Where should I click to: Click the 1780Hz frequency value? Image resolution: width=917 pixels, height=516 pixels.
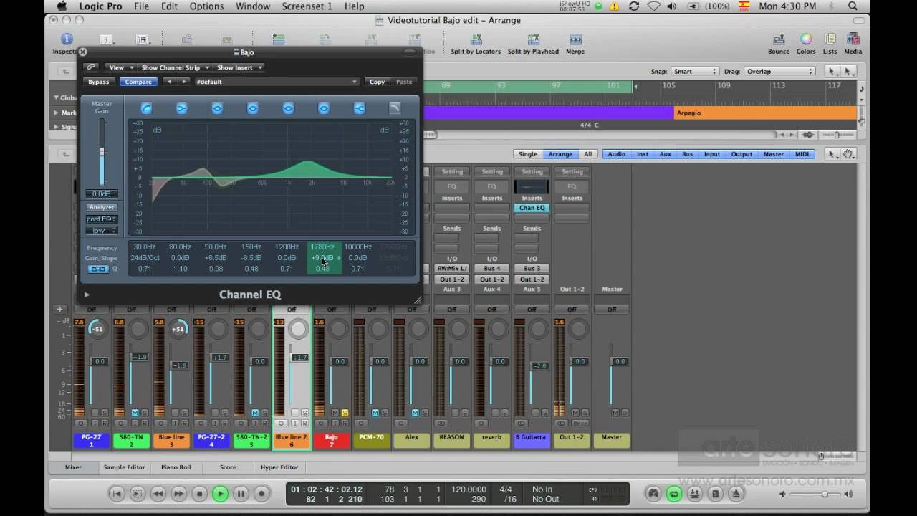(322, 247)
